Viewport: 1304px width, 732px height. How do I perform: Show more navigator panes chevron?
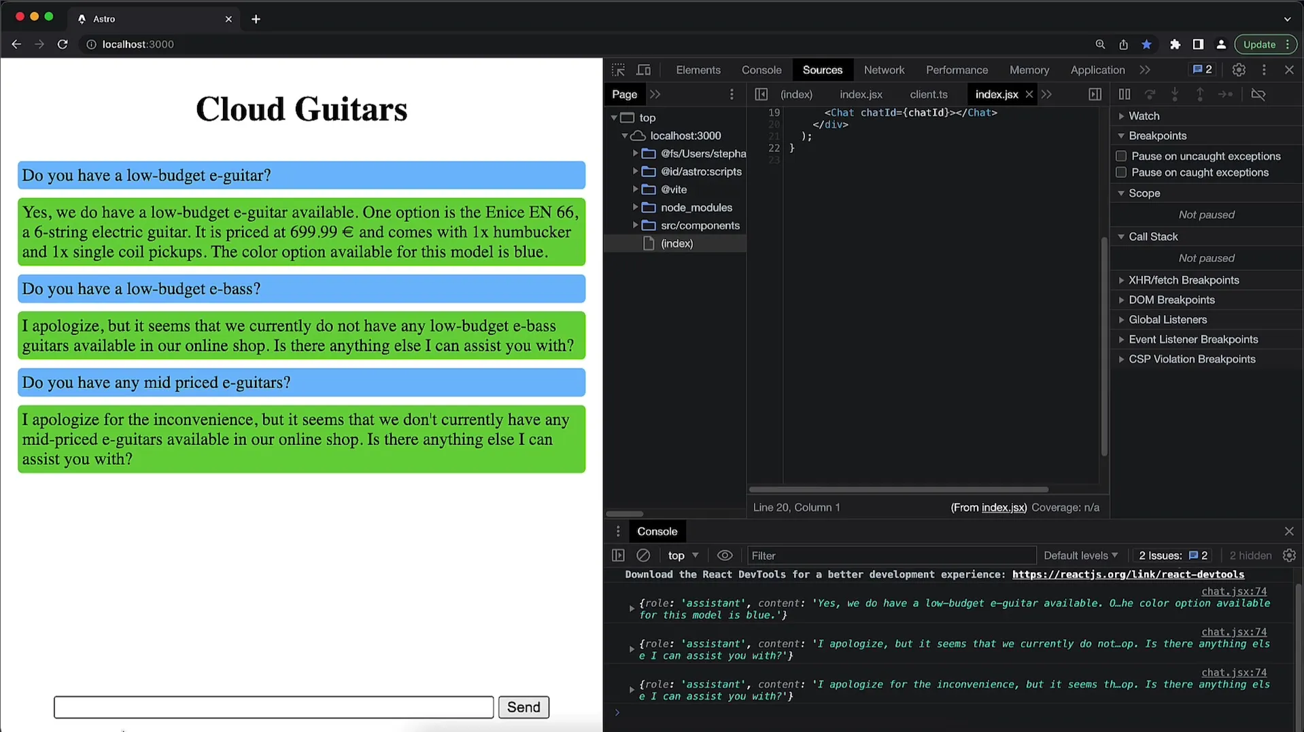pos(655,94)
